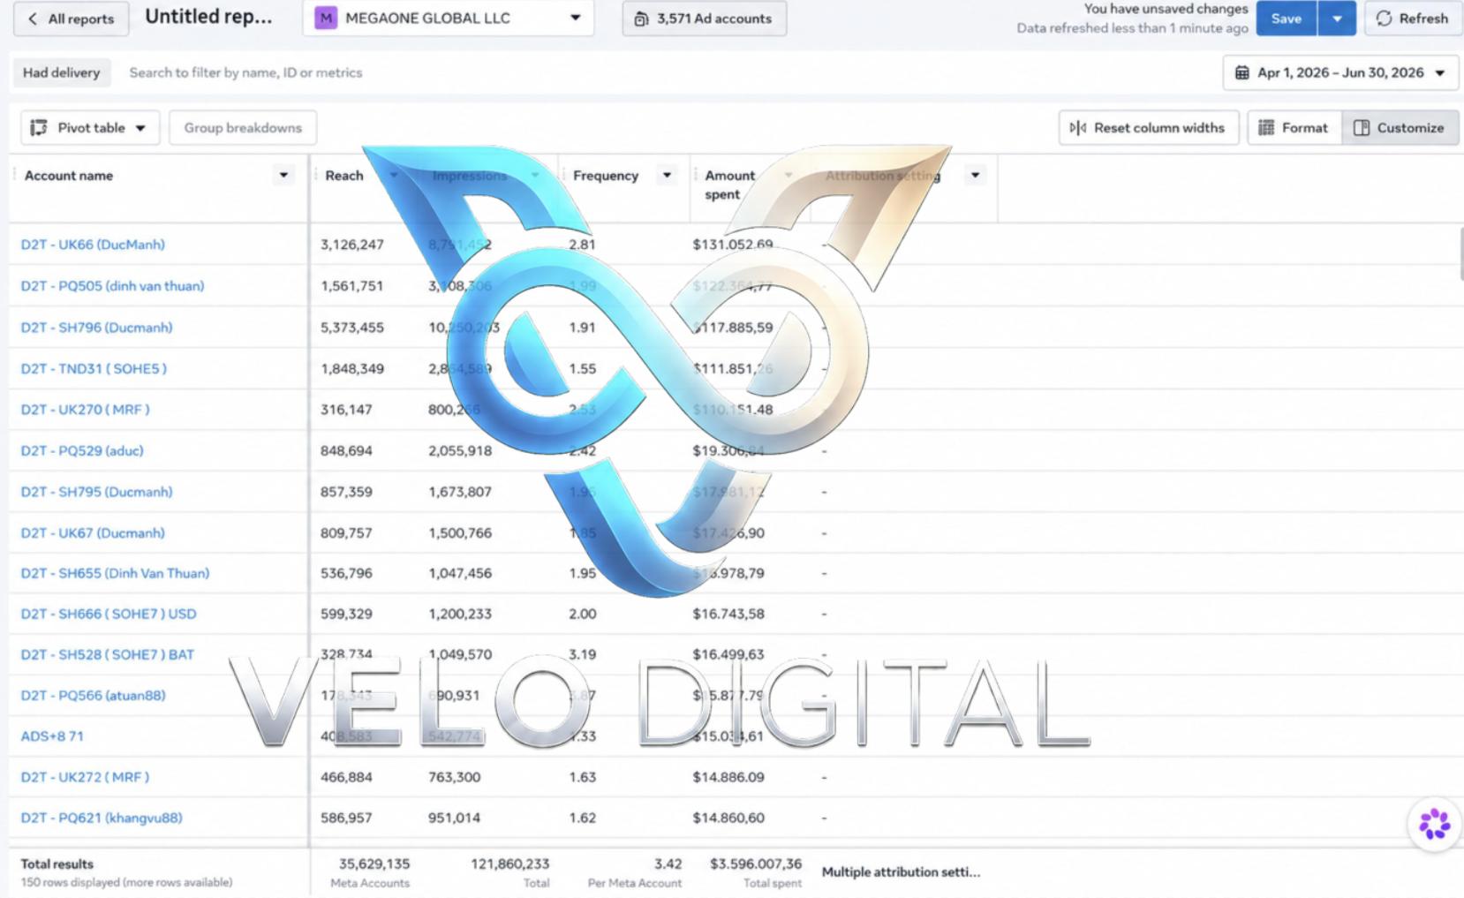Select frequency value 3.19
The image size is (1464, 898).
click(x=582, y=654)
